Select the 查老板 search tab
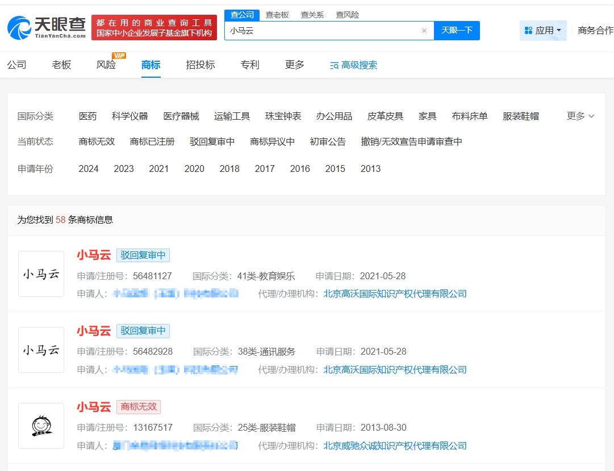Viewport: 614px width, 471px height. pos(277,15)
